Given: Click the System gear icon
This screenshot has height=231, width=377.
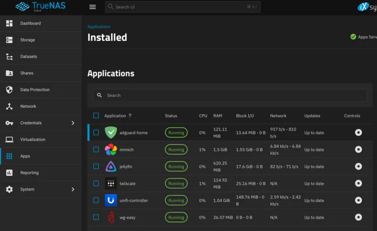Looking at the screenshot, I should (9, 190).
